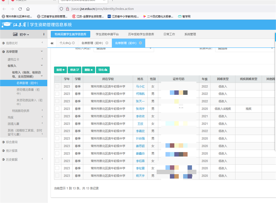Image resolution: width=276 pixels, height=203 pixels.
Task: Click the 导出 export button
Action: [x=103, y=70]
